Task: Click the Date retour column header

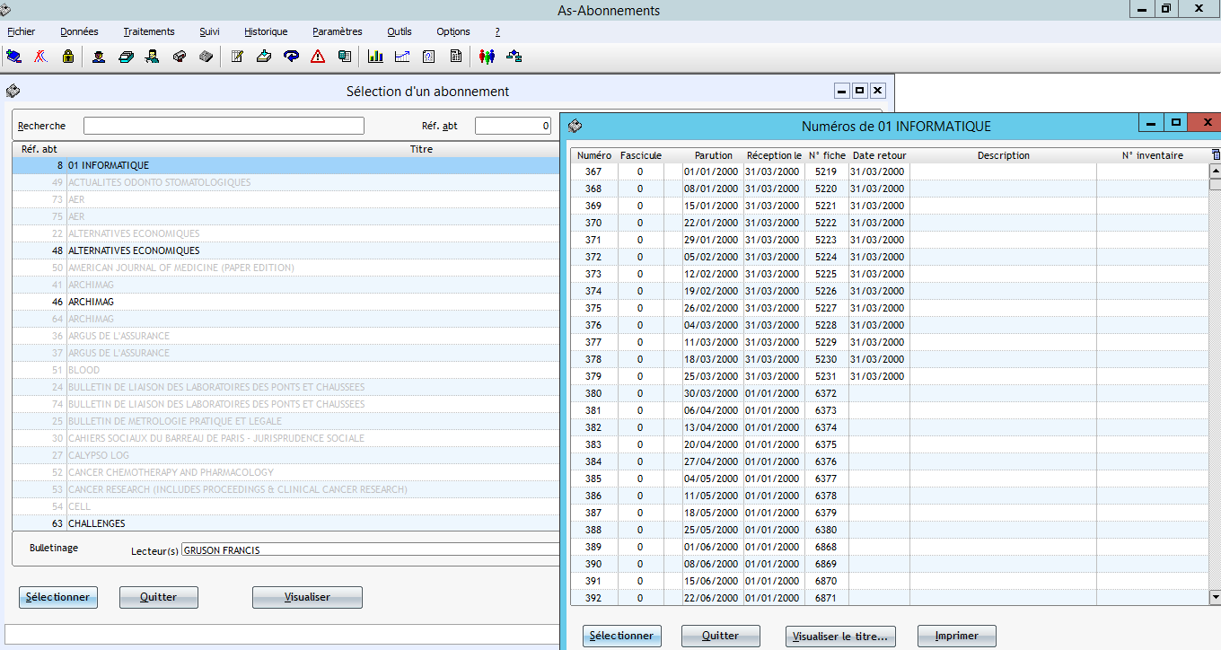Action: [x=879, y=155]
